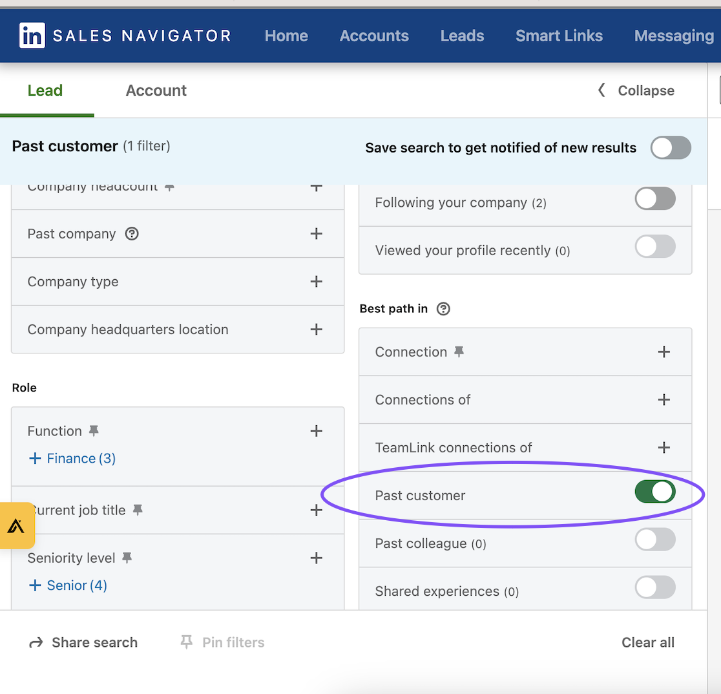Click the pin icon beside Function
The image size is (721, 694).
[94, 430]
